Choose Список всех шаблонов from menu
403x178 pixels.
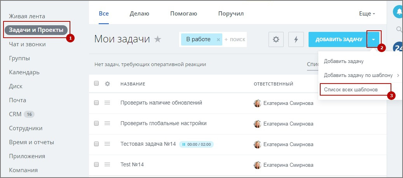click(354, 89)
